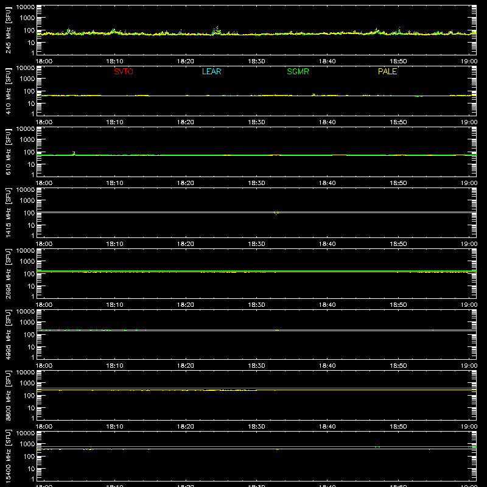The height and width of the screenshot is (487, 487).
Task: Click the green SGMR station legend label
Action: click(298, 71)
